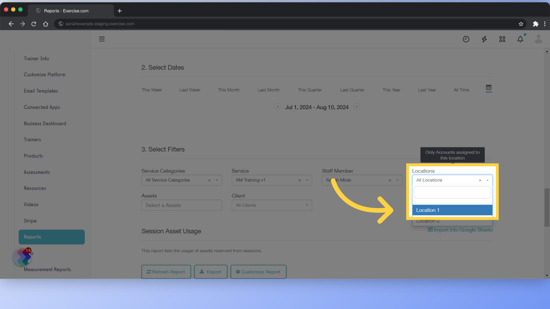Open the hamburger menu icon
Screen dimensions: 550x309
coord(102,39)
